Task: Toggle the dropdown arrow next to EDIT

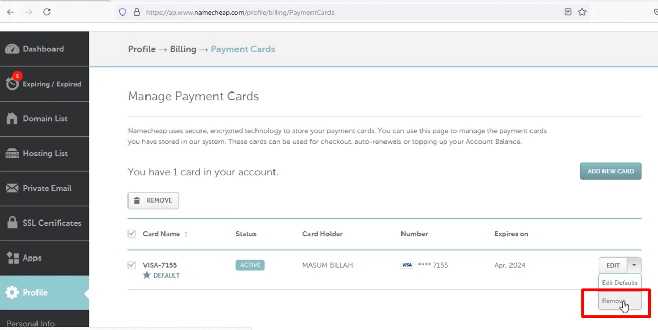Action: point(634,265)
